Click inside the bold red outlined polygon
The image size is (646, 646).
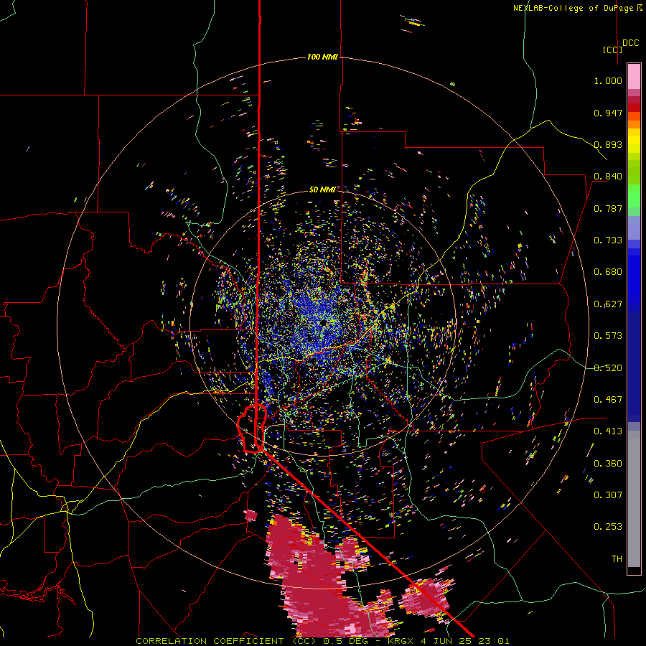[x=251, y=429]
